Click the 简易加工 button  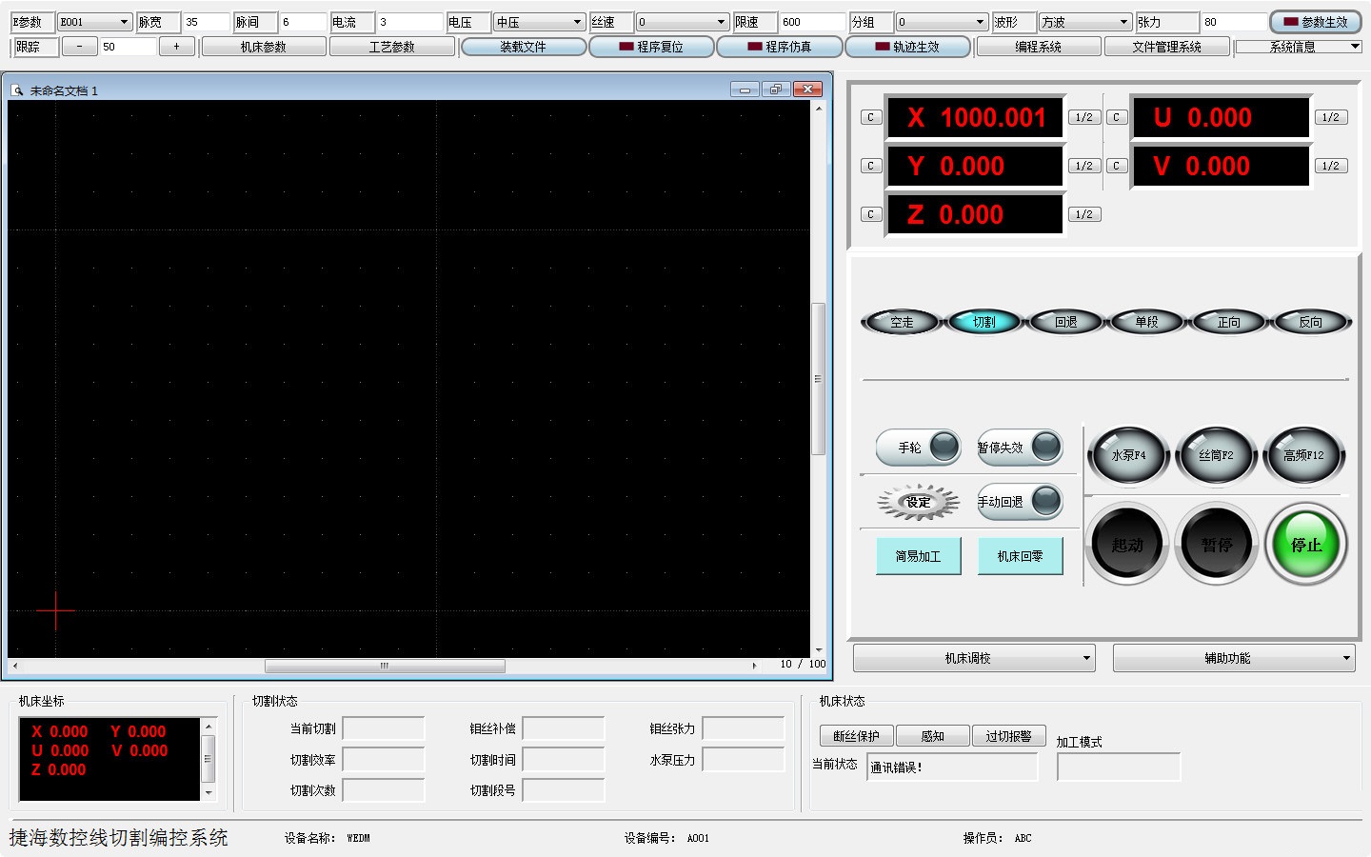(x=918, y=556)
